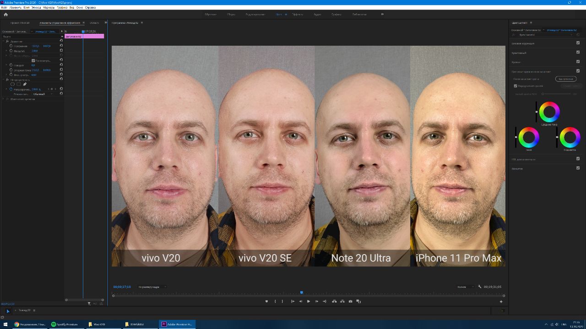
Task: Reset the Scale parameter
Action: pyautogui.click(x=61, y=51)
